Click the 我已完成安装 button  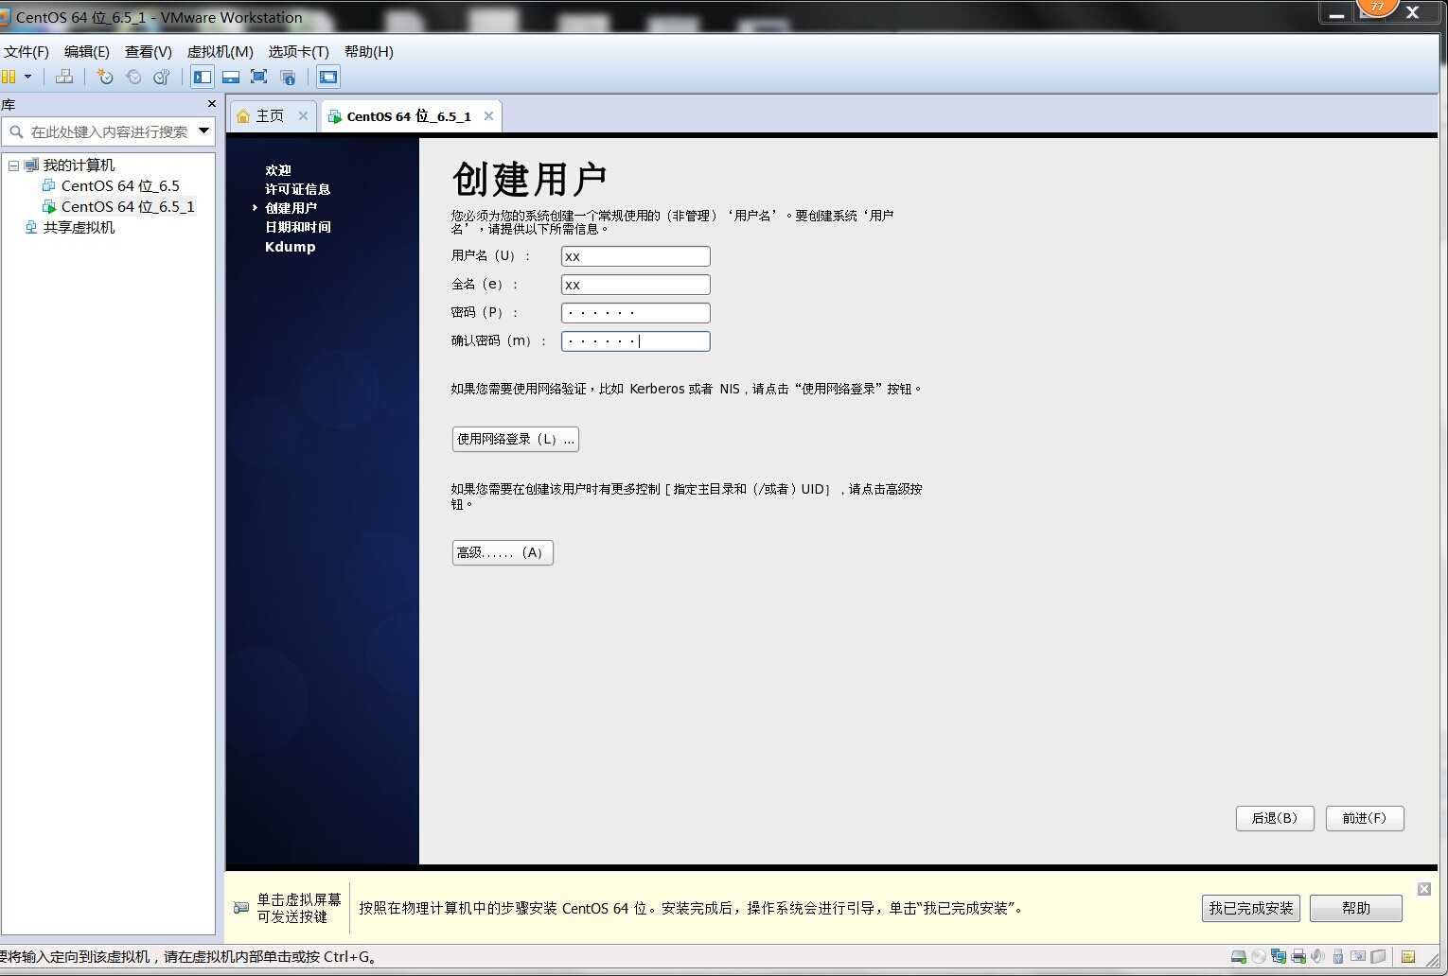[x=1250, y=908]
